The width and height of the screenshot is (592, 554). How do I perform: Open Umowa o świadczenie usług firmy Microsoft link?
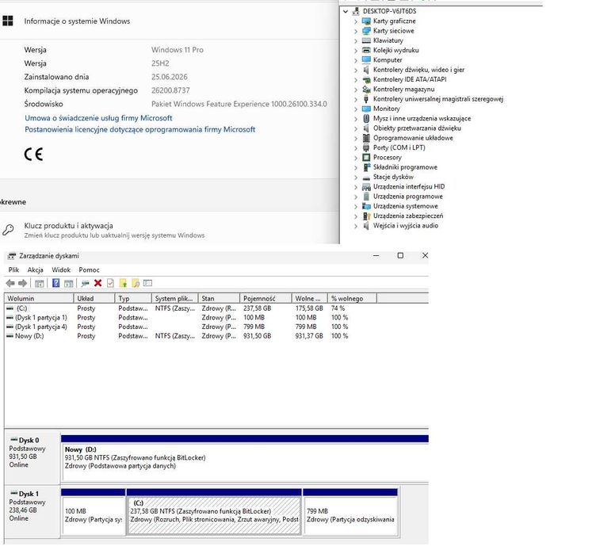pos(98,118)
